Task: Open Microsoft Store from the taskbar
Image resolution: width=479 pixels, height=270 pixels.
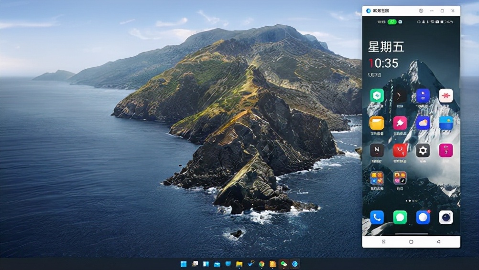Action: 217,264
